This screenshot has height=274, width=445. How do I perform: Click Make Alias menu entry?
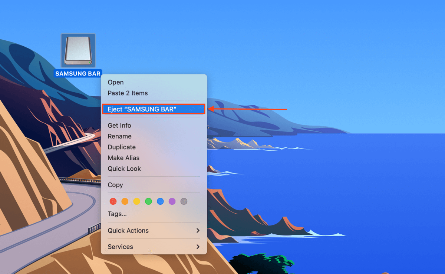click(x=154, y=158)
